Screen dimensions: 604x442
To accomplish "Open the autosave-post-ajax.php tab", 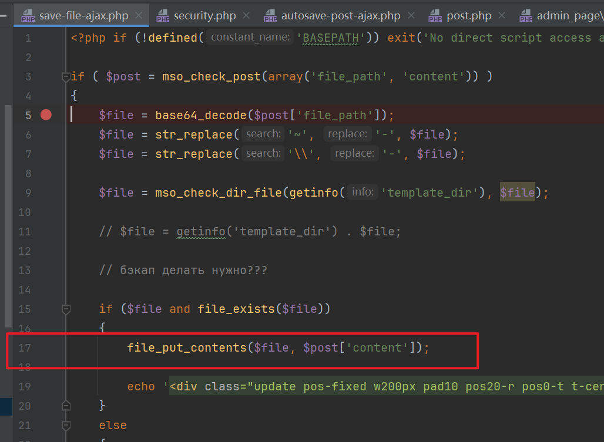I will [340, 16].
